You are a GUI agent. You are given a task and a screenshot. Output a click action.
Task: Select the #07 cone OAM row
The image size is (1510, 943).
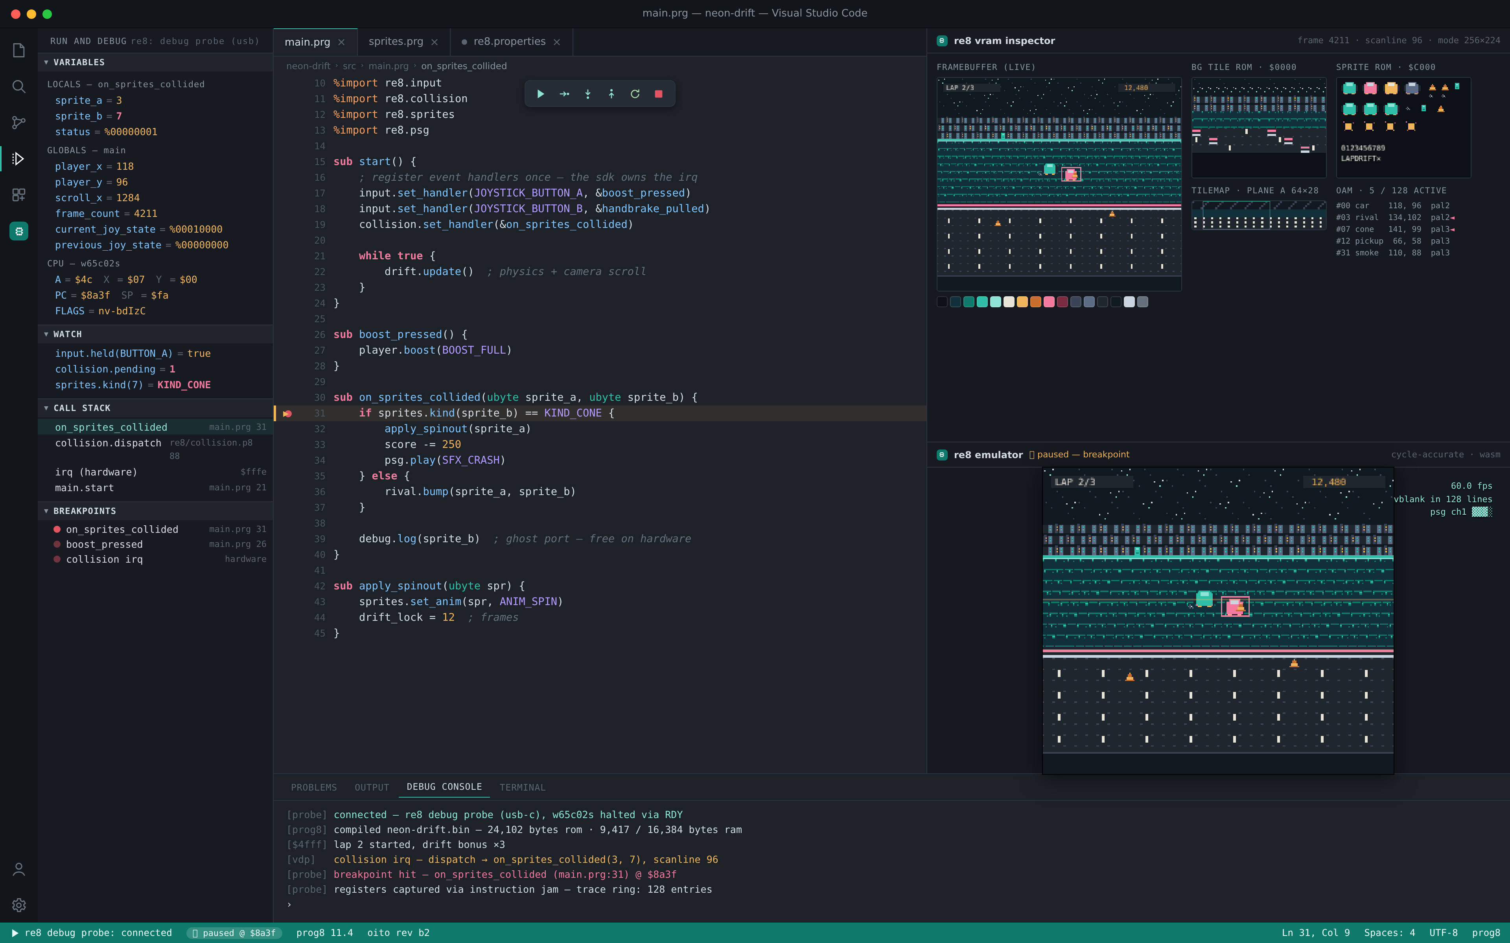1395,229
